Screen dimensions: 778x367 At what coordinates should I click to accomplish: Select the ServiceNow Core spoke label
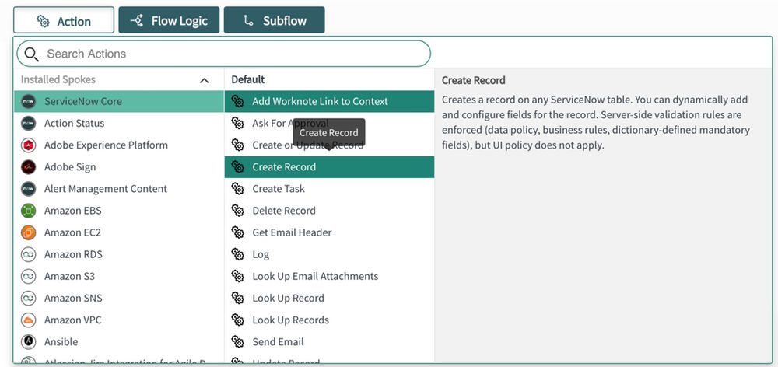[x=83, y=101]
